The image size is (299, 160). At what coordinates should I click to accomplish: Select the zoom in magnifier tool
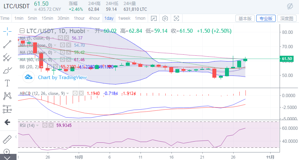pyautogui.click(x=7, y=152)
